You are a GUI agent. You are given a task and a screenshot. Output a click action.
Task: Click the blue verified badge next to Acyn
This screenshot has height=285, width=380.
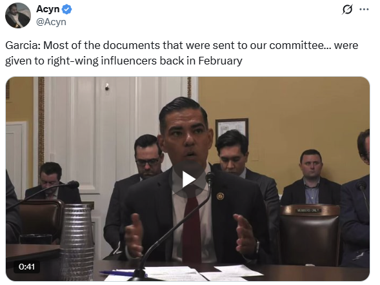[x=66, y=10]
